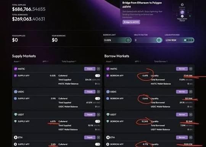
Task: Sort Borrow Markets by Total Borrow column
Action: click(x=161, y=61)
